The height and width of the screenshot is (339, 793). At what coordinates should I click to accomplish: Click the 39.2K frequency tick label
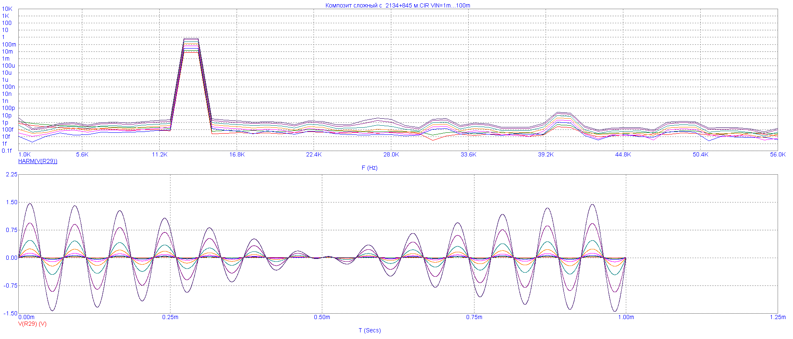tap(546, 154)
